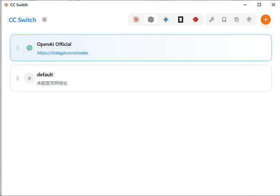Maximize the CC Switch window
Image resolution: width=280 pixels, height=196 pixels.
259,5
